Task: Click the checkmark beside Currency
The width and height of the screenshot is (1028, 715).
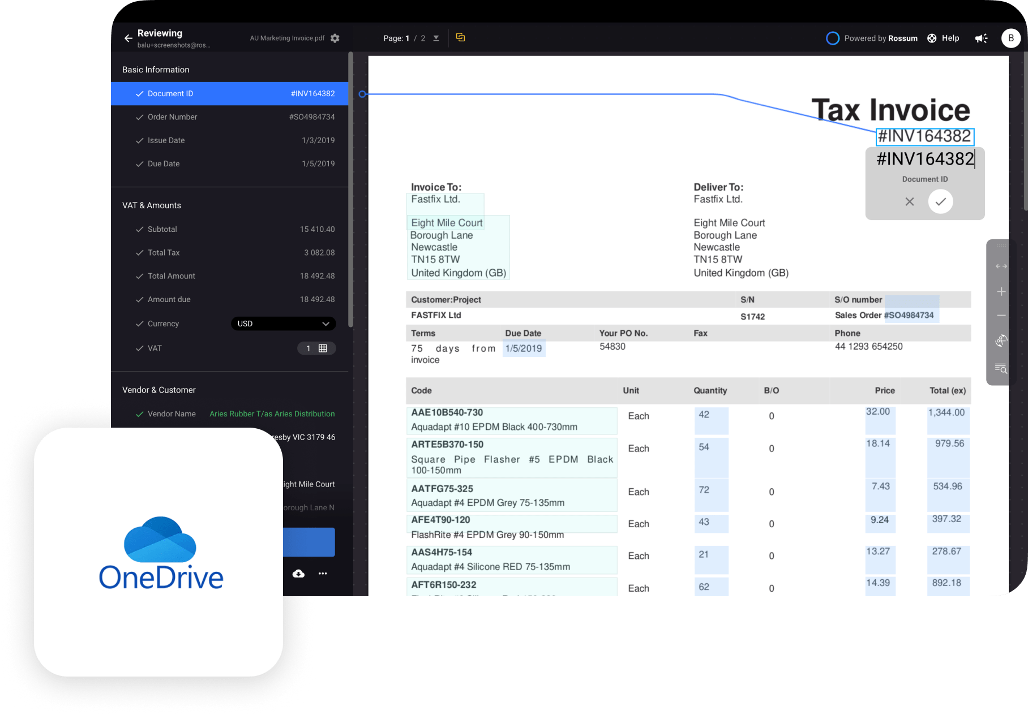Action: 139,324
